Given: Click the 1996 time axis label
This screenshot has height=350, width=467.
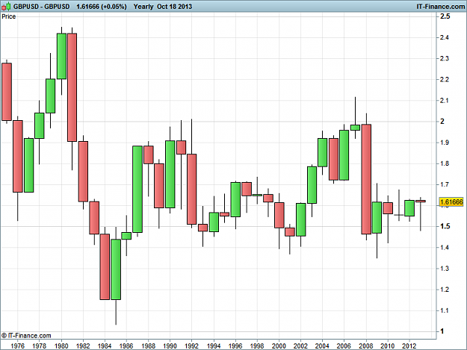Looking at the screenshot, I should [235, 346].
